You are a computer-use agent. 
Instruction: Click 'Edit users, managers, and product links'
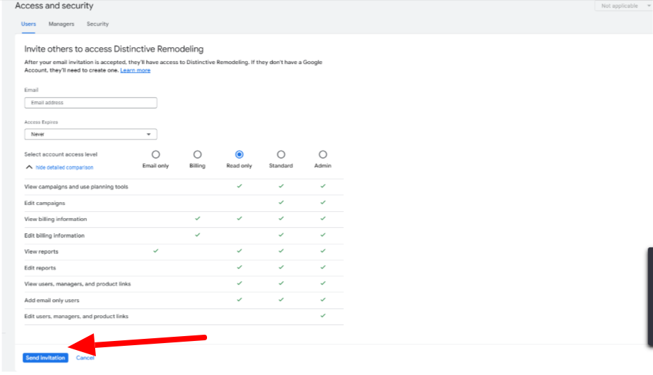click(x=76, y=316)
